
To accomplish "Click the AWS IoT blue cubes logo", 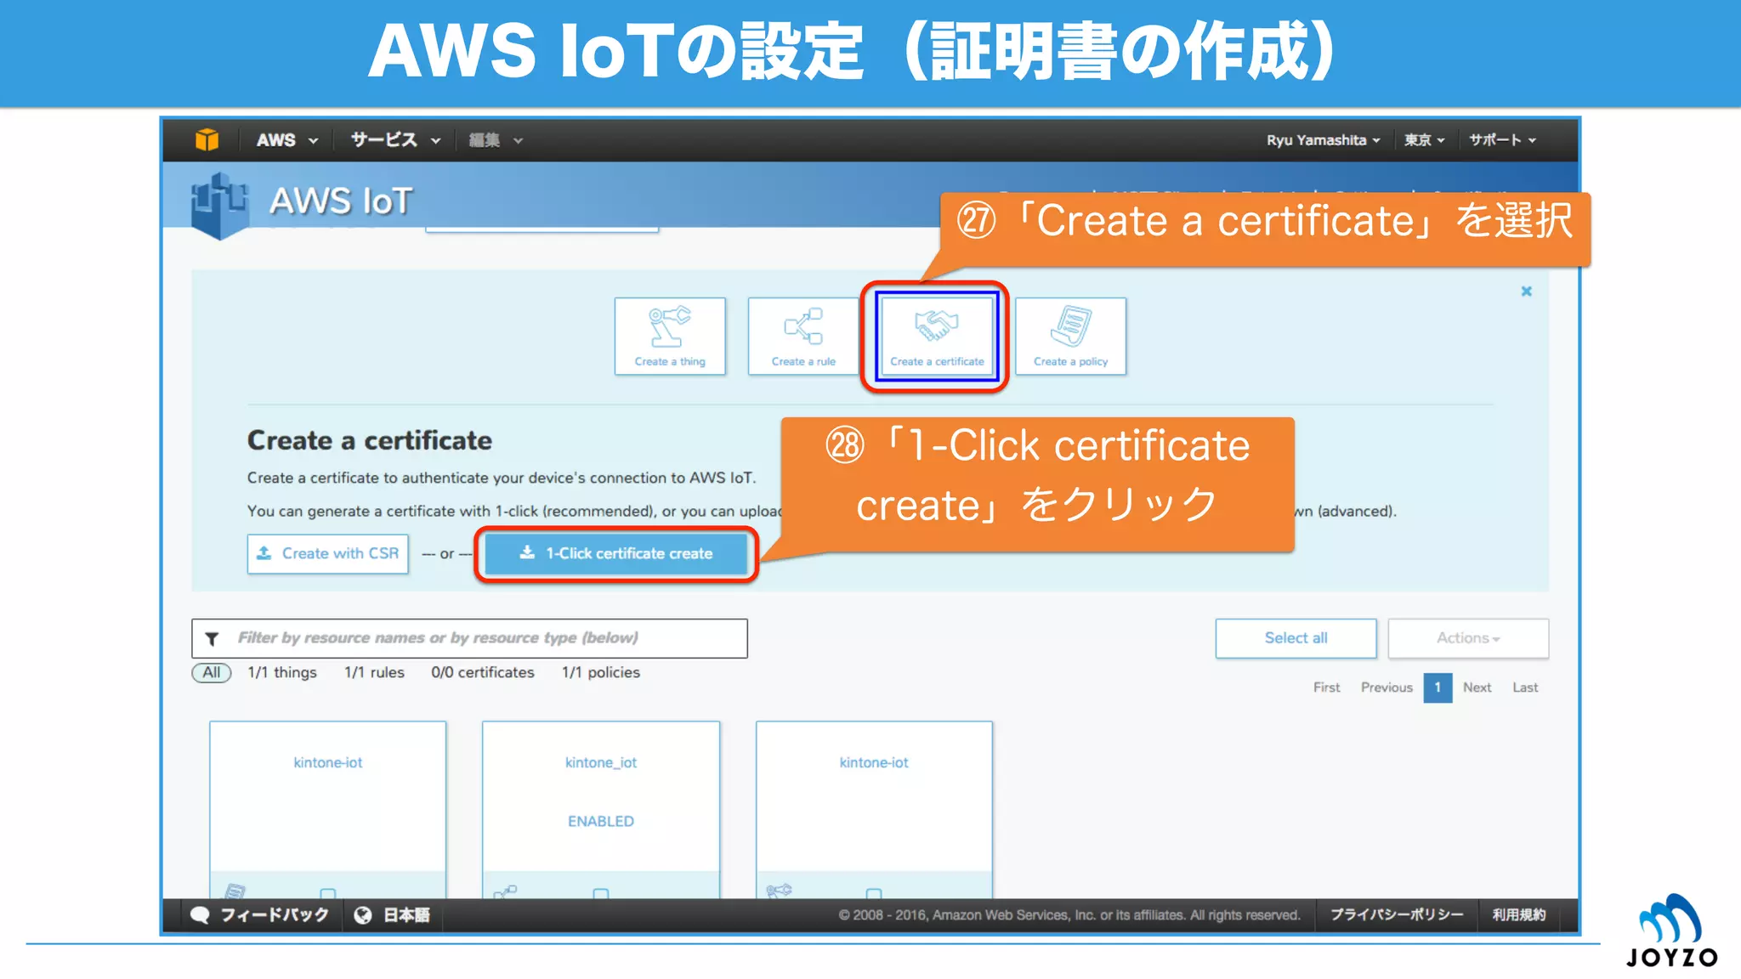I will tap(219, 206).
